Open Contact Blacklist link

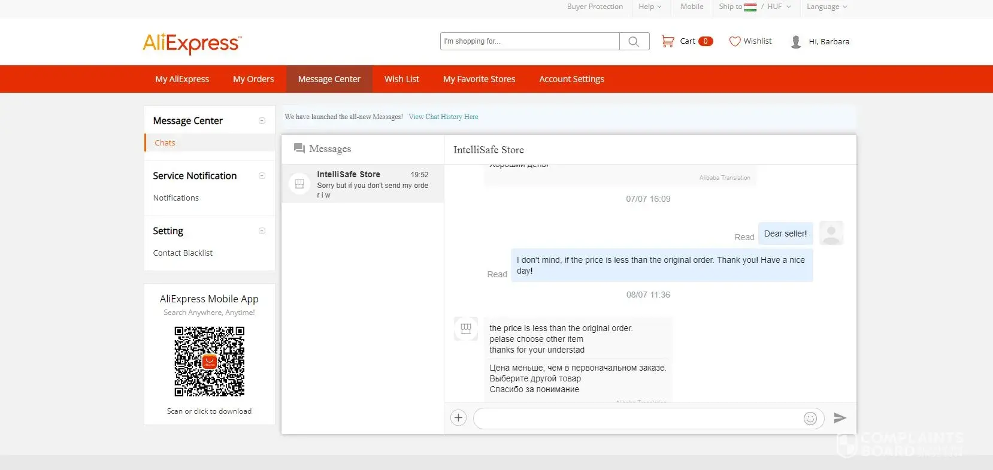[x=183, y=253]
